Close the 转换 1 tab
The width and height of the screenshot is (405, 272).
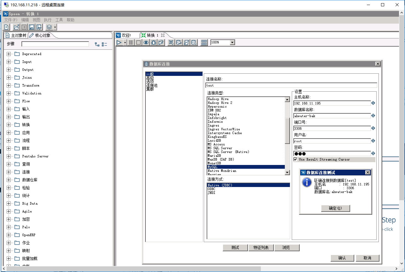coord(163,35)
